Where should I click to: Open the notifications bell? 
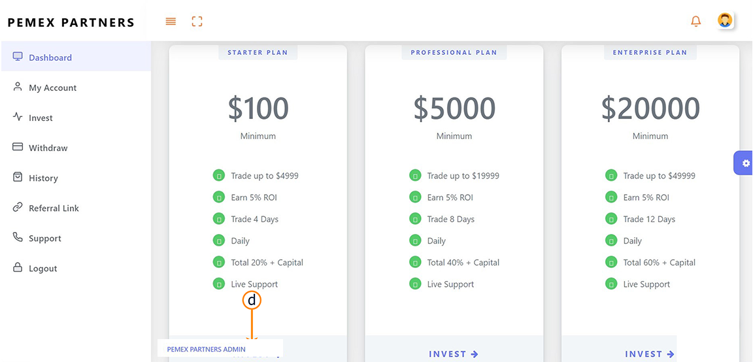[695, 22]
